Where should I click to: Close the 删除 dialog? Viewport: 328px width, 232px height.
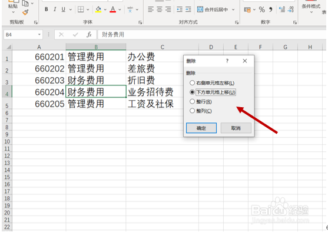[x=245, y=61]
